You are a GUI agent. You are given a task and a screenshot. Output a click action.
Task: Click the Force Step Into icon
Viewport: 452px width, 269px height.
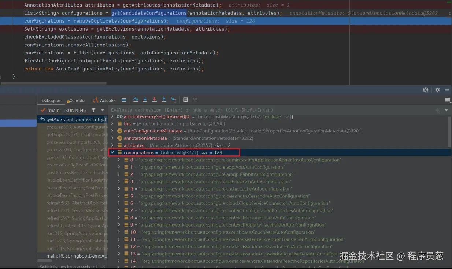point(155,100)
